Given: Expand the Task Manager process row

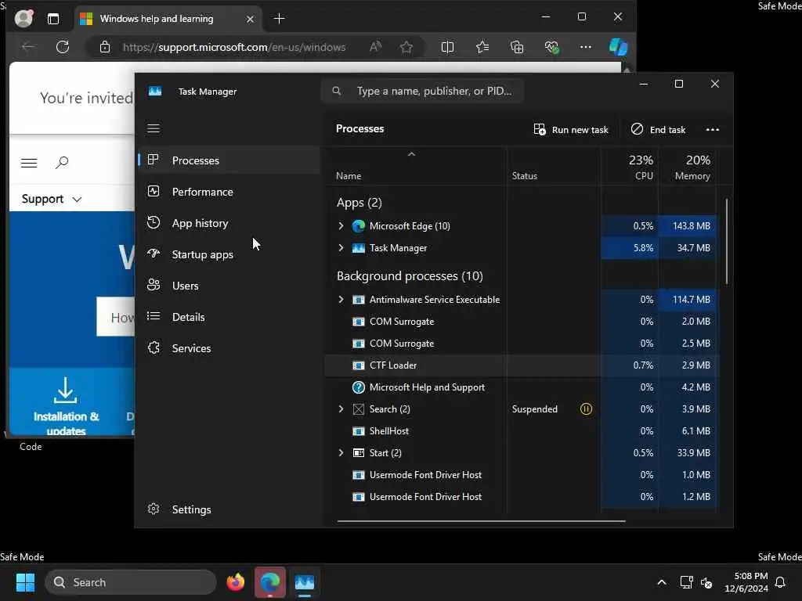Looking at the screenshot, I should [341, 247].
